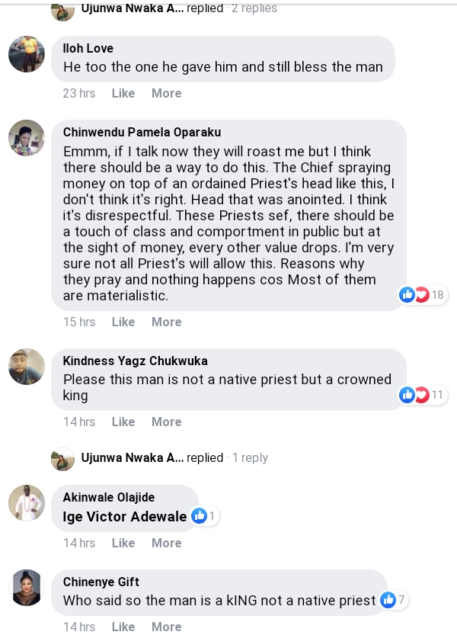Click the Kindness Yagz Chukwuka name link

pyautogui.click(x=135, y=361)
